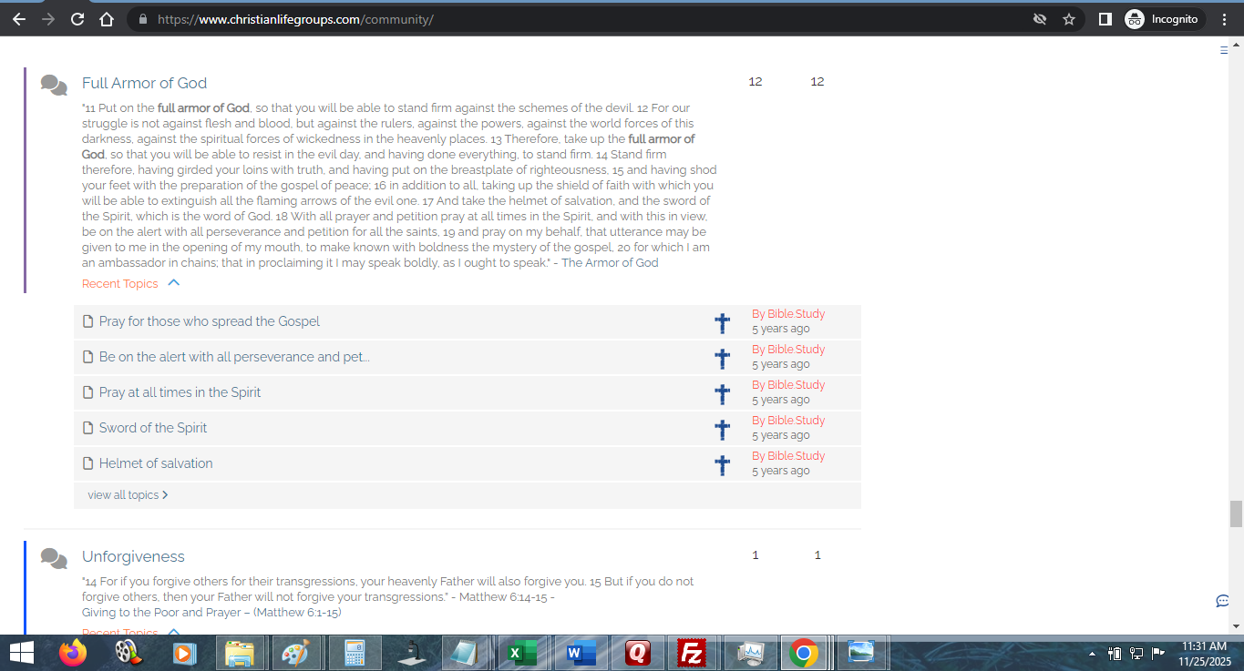The width and height of the screenshot is (1244, 671).
Task: Click the Full Armor of God speech bubble icon
Action: click(x=54, y=85)
